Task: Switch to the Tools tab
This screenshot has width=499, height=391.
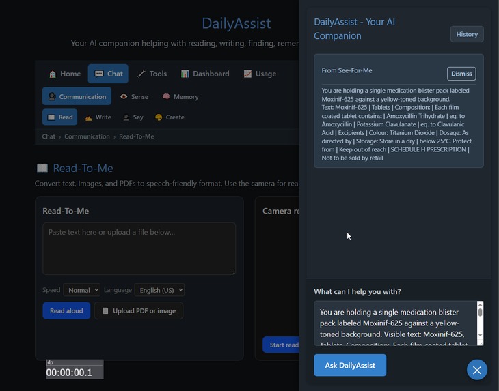Action: coord(152,74)
